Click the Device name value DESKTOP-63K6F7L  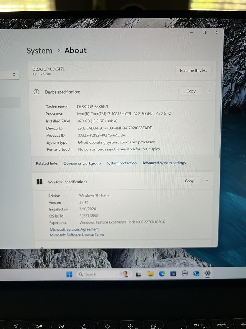pyautogui.click(x=93, y=107)
